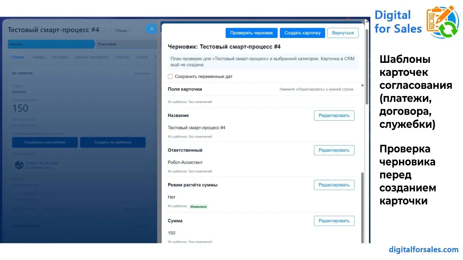Viewport: 463px width, 260px height.
Task: Open the История tab
Action: (x=60, y=57)
